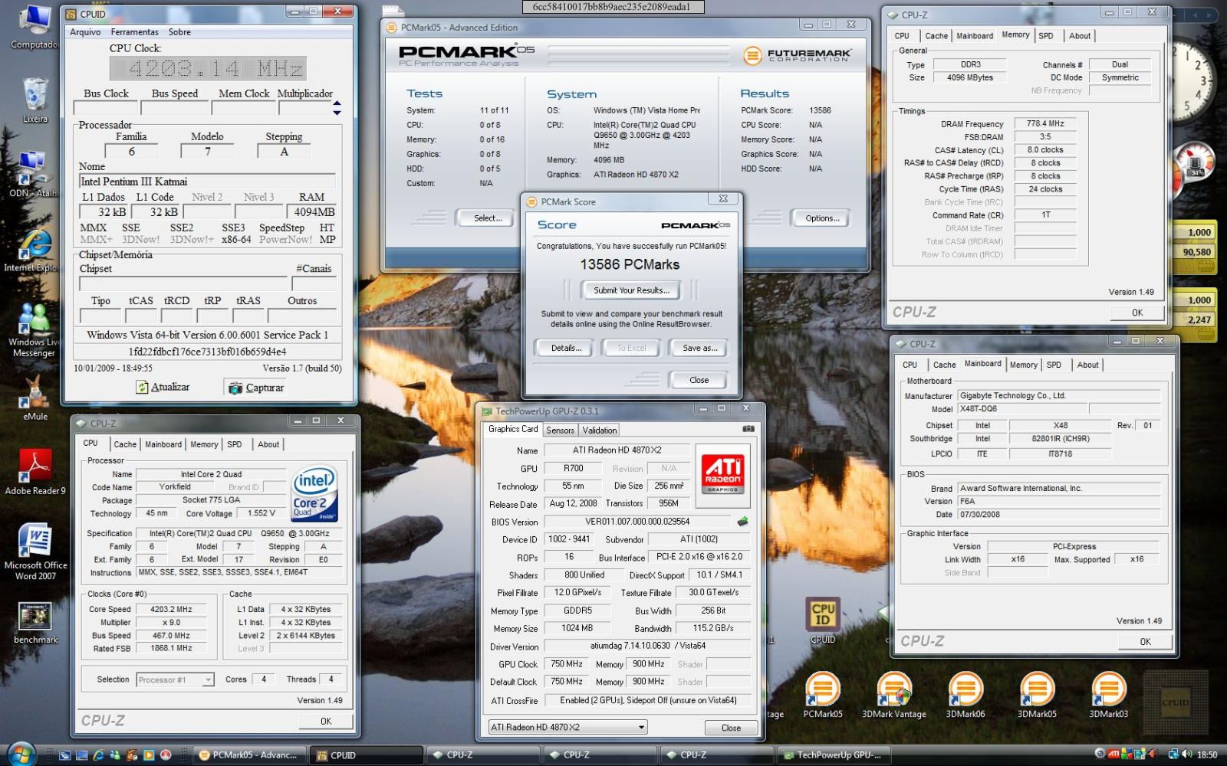Launch 3DMark Vantage desktop shortcut
The width and height of the screenshot is (1227, 766).
(x=894, y=695)
